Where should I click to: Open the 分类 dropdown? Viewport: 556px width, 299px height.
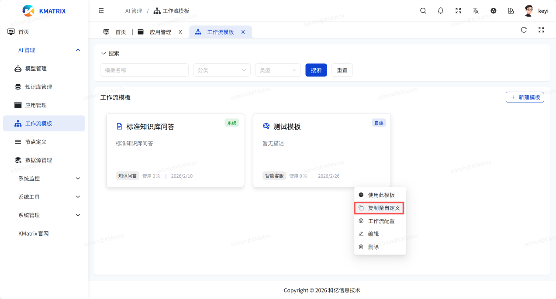click(221, 70)
